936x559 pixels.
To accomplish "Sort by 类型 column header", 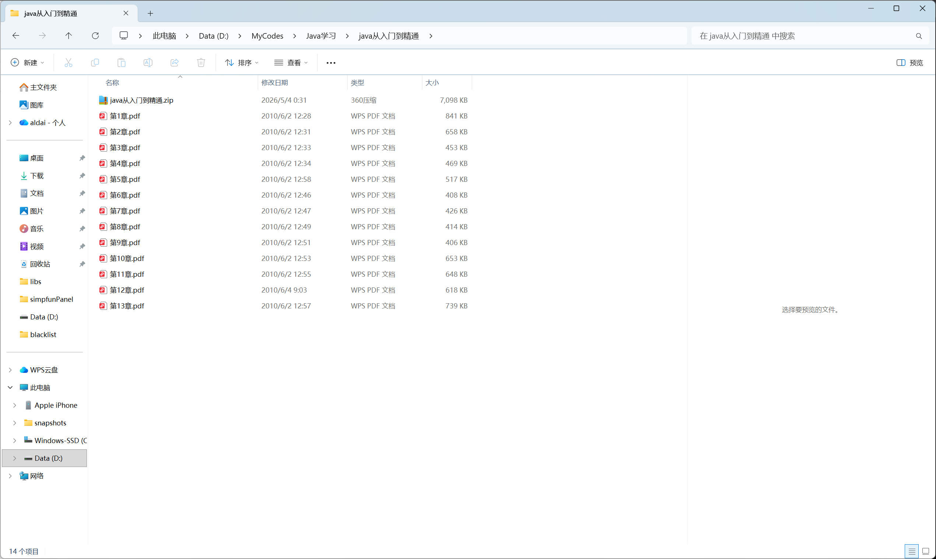I will [385, 82].
